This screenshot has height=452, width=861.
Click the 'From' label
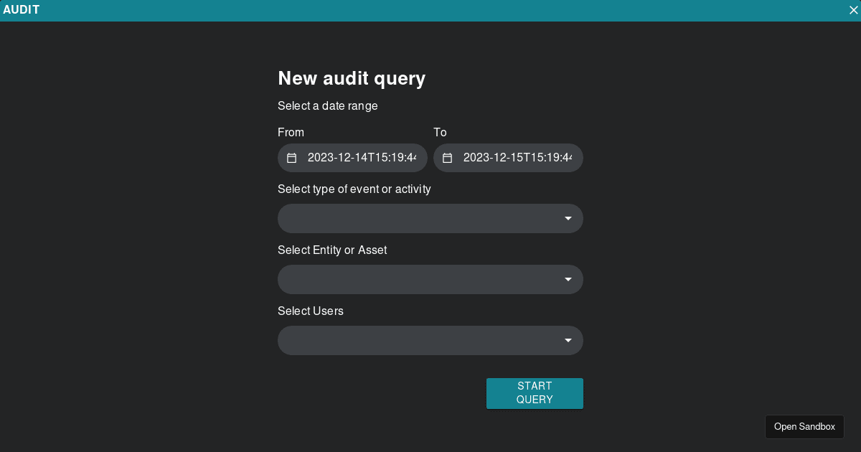(x=291, y=132)
